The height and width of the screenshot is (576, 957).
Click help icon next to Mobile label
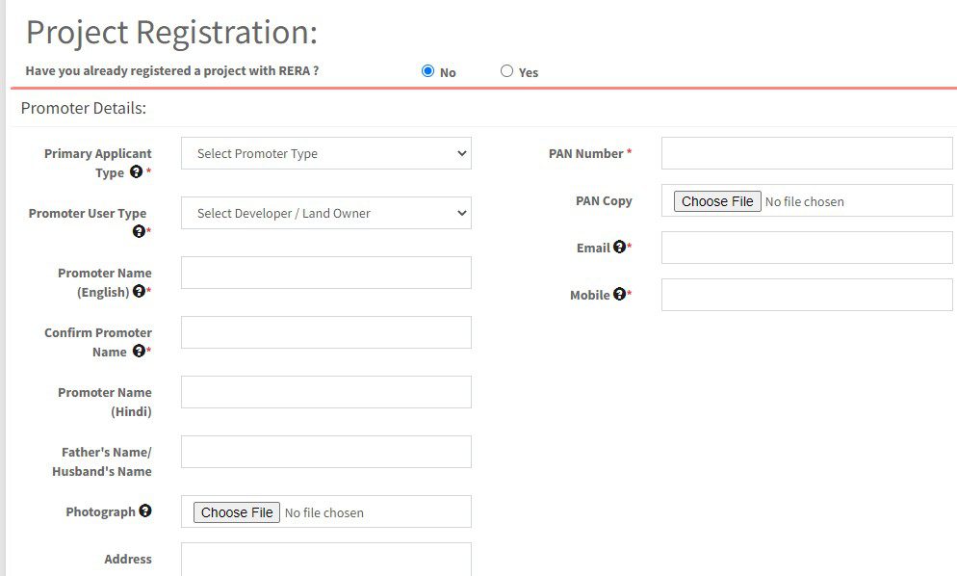(x=619, y=294)
